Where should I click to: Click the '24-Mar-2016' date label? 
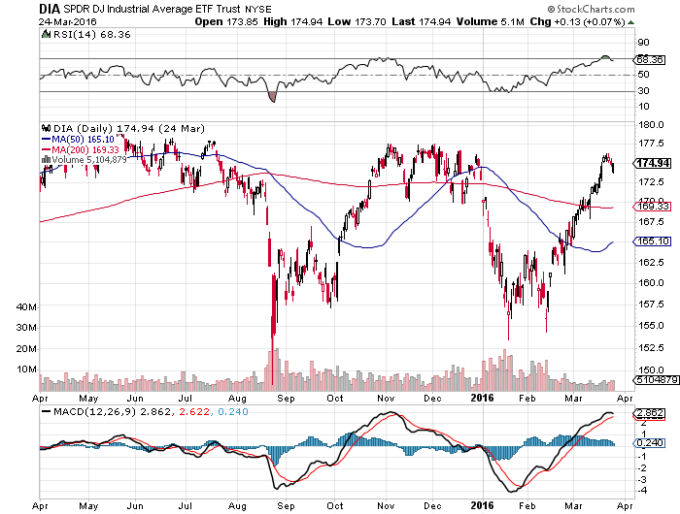(68, 21)
